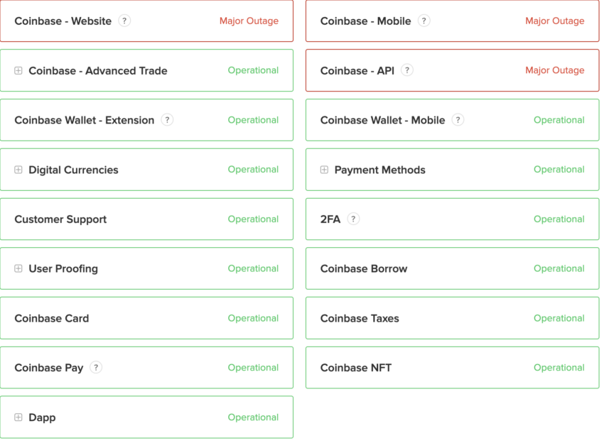Click the Major Outage label for Coinbase - API
Viewport: 604px width, 443px height.
[555, 70]
